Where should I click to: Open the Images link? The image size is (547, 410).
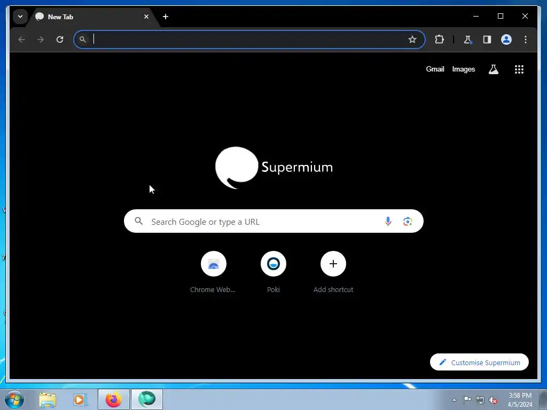click(x=463, y=69)
